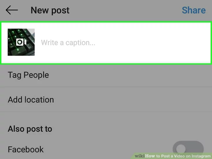
Task: Click the New post title
Action: pyautogui.click(x=50, y=10)
